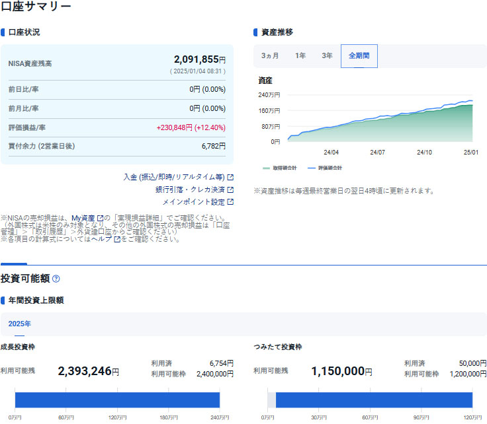The height and width of the screenshot is (424, 487).
Task: Click external-link icon after ヘルプ
Action: pyautogui.click(x=117, y=240)
